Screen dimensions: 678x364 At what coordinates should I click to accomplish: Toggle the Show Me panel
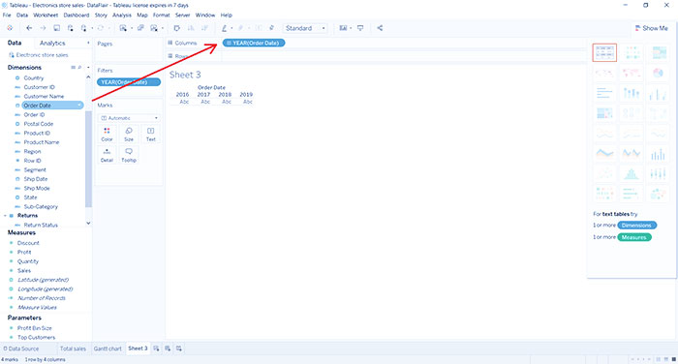click(x=652, y=28)
